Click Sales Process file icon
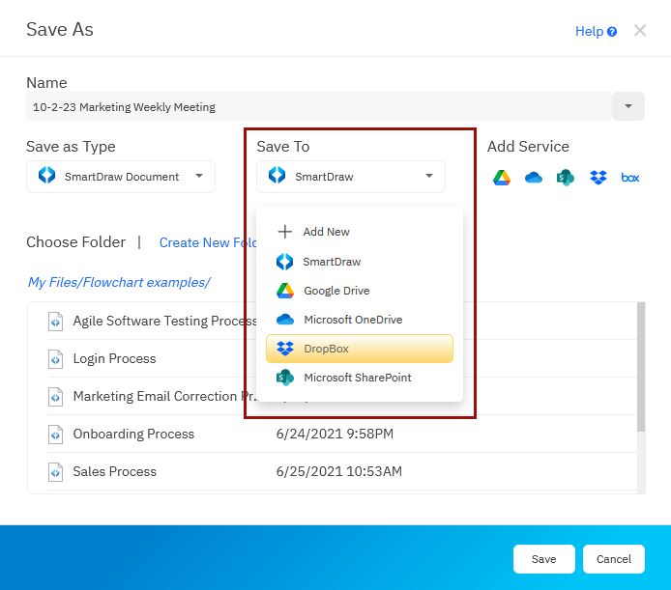Image resolution: width=671 pixels, height=590 pixels. click(56, 472)
